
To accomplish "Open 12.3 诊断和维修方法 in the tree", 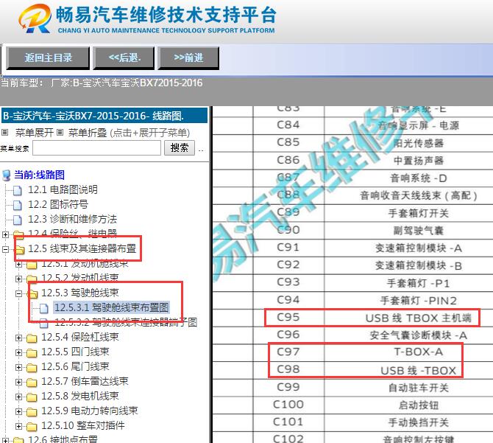I will coord(73,219).
